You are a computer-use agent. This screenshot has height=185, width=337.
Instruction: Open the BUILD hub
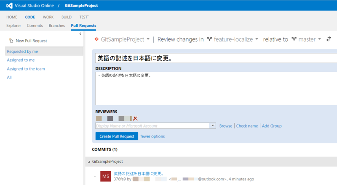tap(67, 17)
